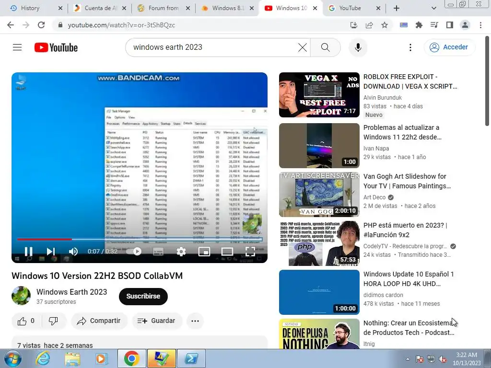Click the address bar URL
Image resolution: width=491 pixels, height=368 pixels.
121,25
